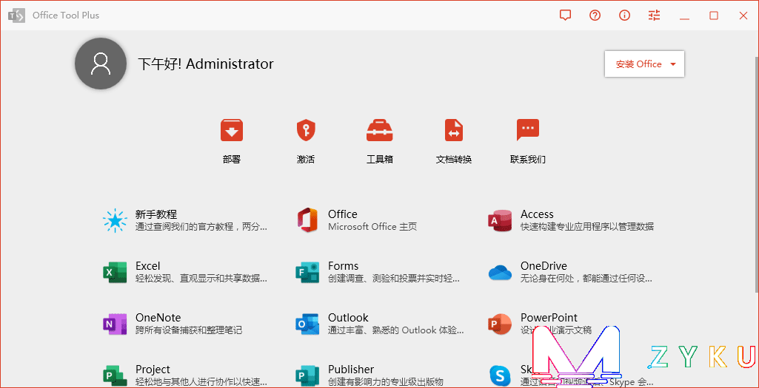Click the PowerPoint app icon
The image size is (759, 388).
coord(500,324)
